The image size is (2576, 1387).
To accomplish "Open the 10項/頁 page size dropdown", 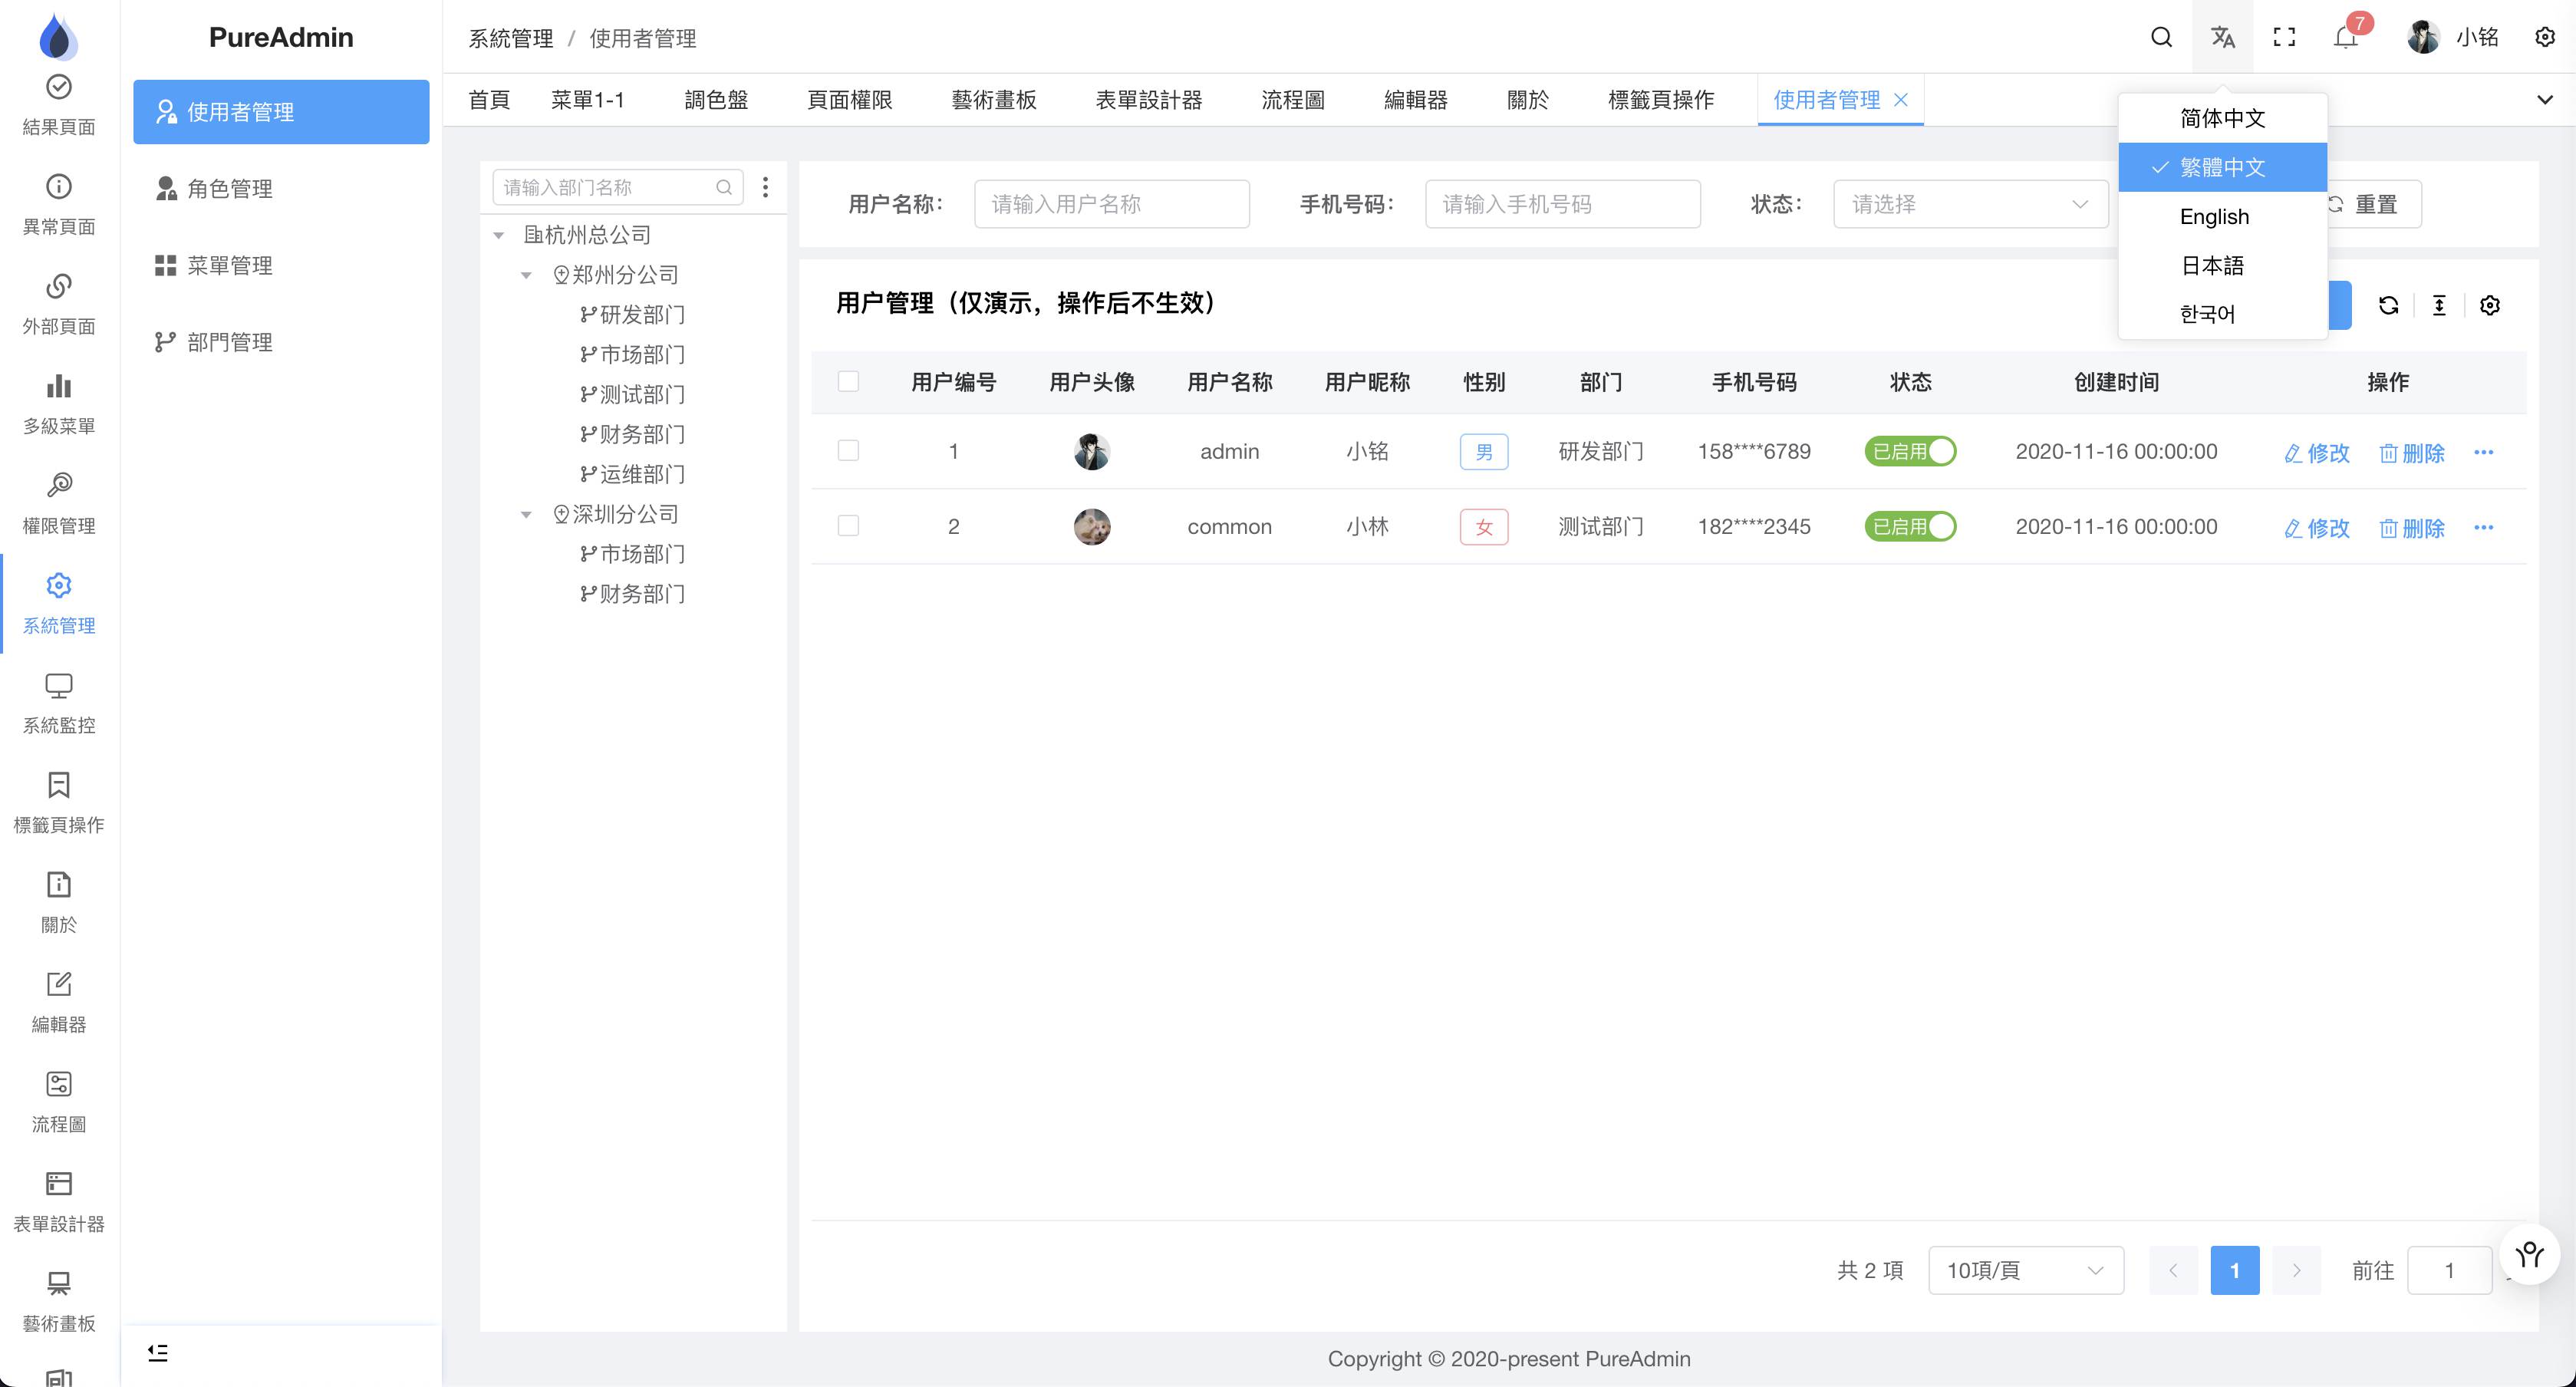I will tap(2025, 1270).
